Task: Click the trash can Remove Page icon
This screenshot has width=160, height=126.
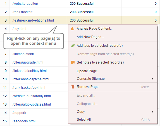Action: (73, 87)
